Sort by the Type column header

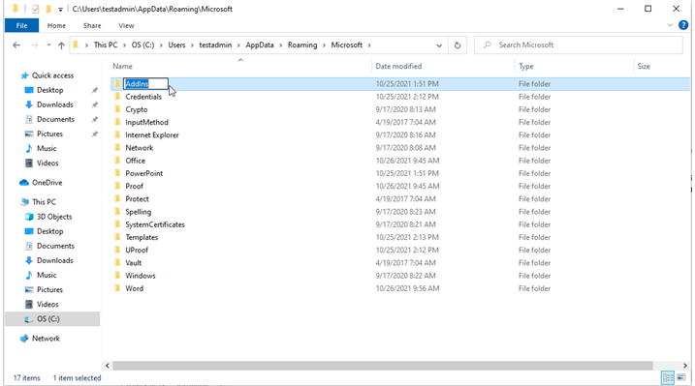pyautogui.click(x=526, y=67)
